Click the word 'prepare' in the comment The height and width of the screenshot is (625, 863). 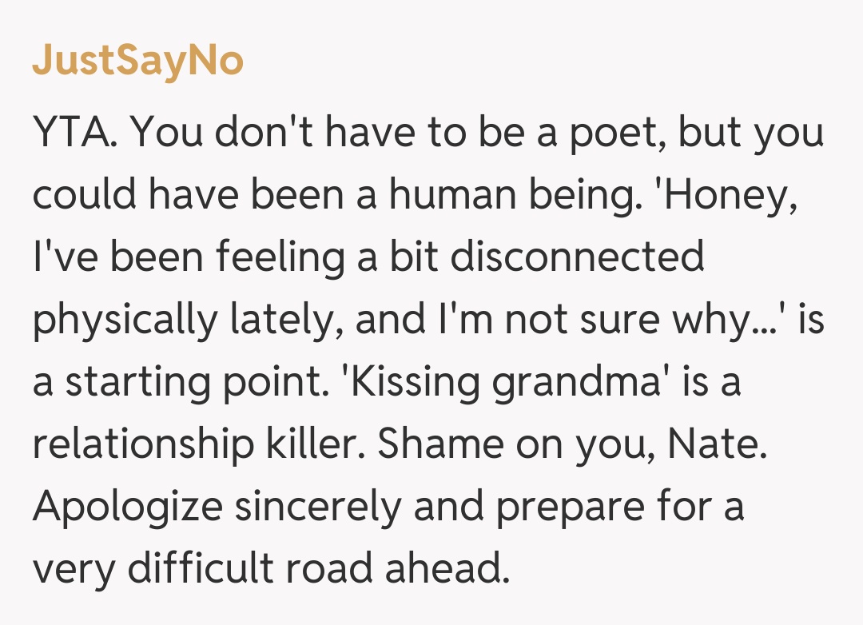coord(574,507)
